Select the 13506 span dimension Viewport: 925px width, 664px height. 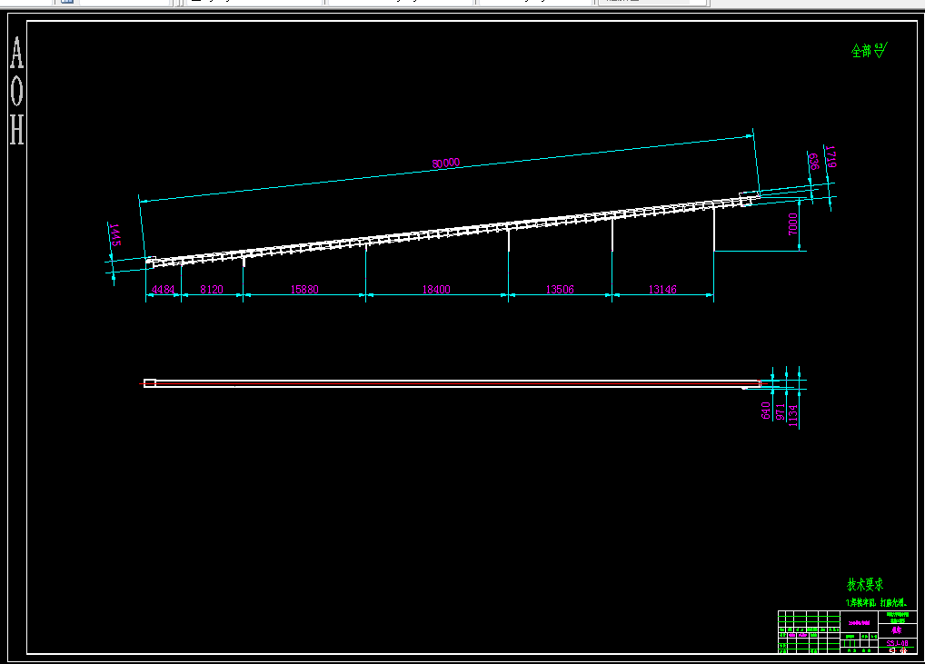(x=559, y=290)
